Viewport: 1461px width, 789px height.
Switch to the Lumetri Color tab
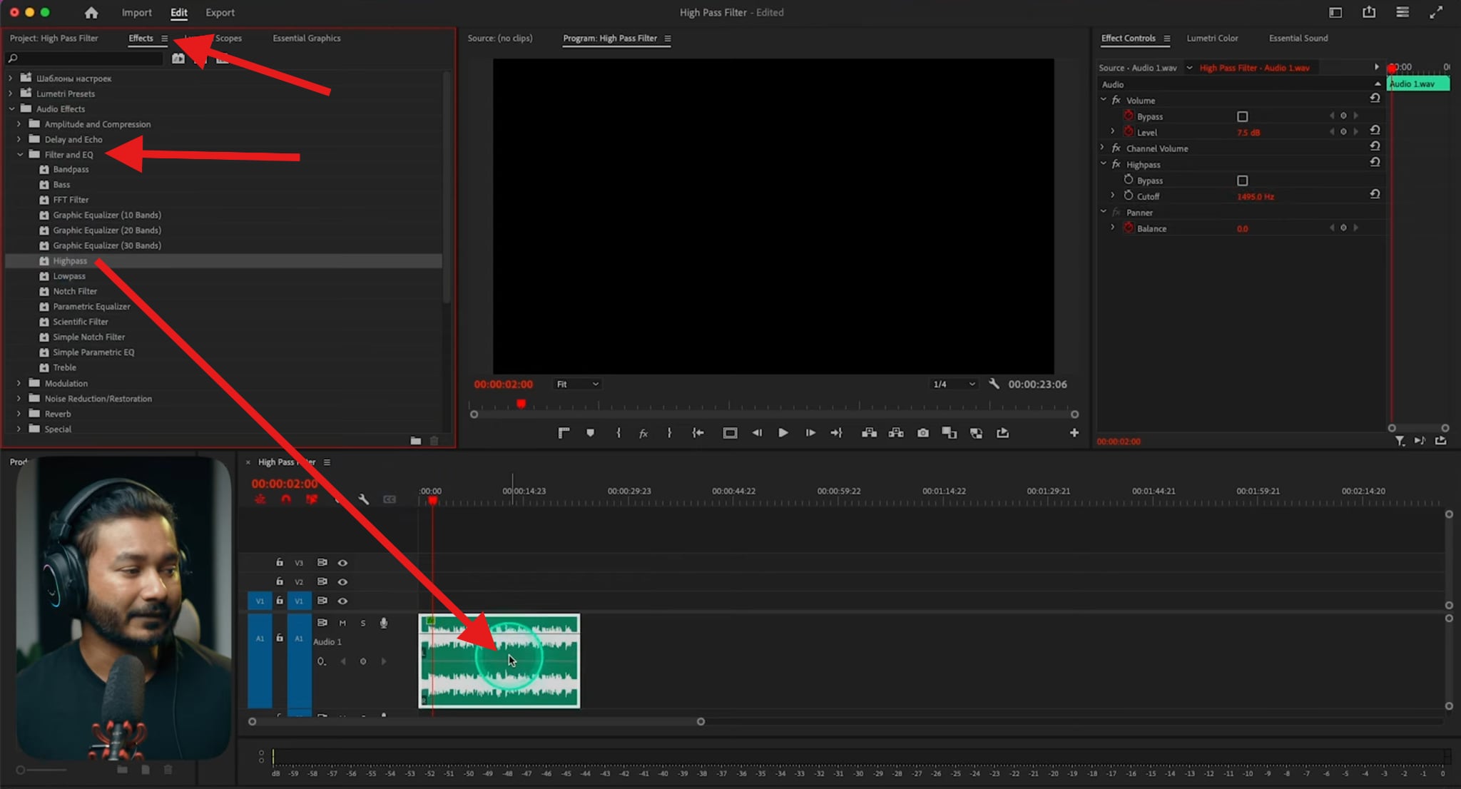pyautogui.click(x=1213, y=38)
